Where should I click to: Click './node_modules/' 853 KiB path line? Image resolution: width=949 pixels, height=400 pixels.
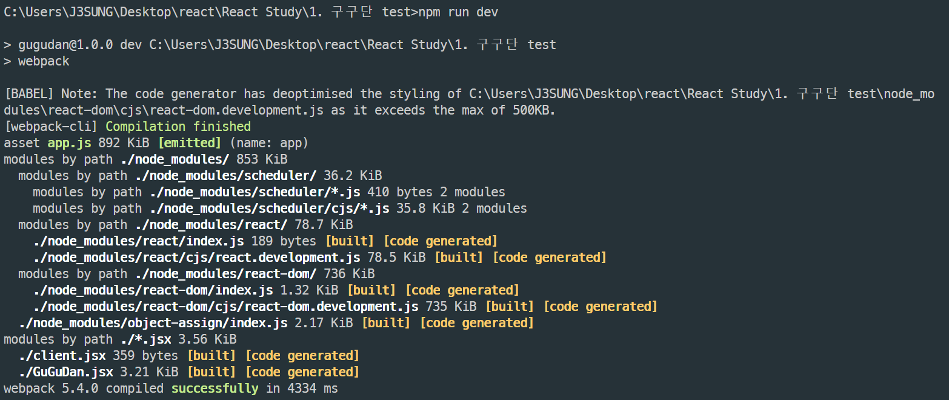tap(145, 159)
